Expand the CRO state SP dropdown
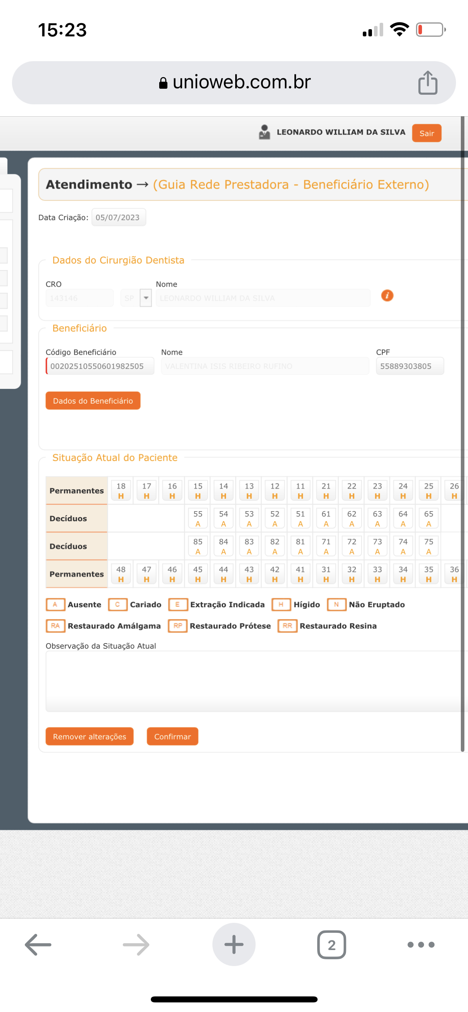 click(146, 298)
